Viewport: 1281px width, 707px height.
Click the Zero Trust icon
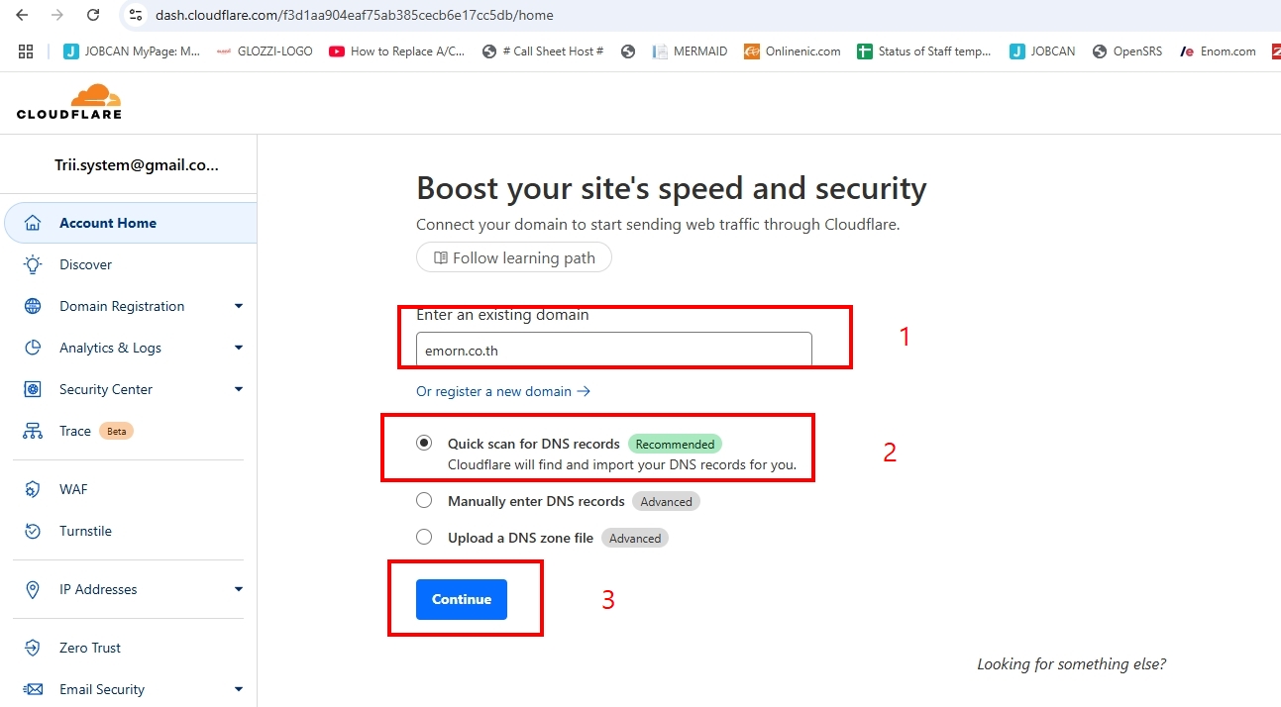(x=33, y=648)
